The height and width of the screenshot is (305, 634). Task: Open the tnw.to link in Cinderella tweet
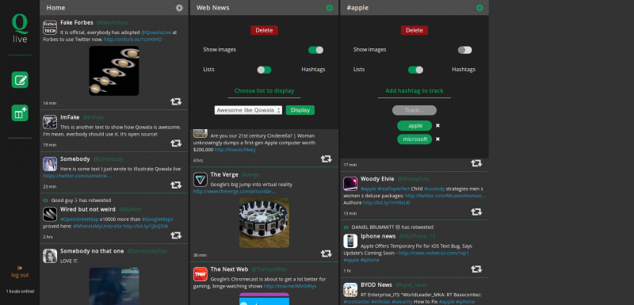click(x=235, y=150)
